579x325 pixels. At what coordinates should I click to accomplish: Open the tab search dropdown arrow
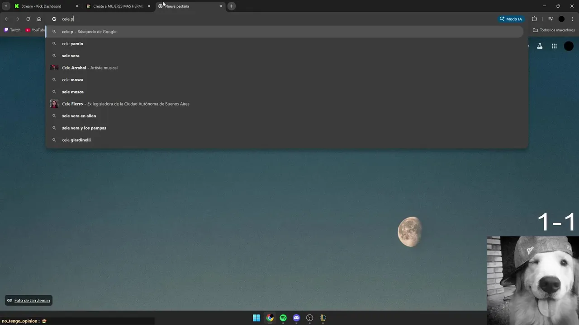pyautogui.click(x=6, y=6)
